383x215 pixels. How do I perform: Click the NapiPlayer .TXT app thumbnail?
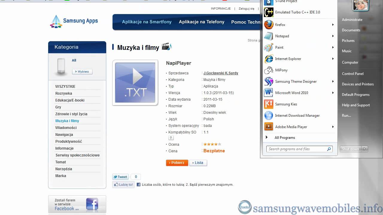click(x=135, y=83)
